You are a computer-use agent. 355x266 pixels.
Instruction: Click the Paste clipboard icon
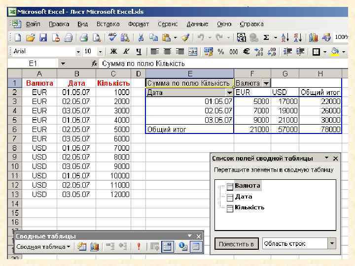167,37
